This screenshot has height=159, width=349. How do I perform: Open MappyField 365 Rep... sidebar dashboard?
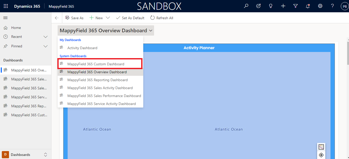[x=26, y=106]
